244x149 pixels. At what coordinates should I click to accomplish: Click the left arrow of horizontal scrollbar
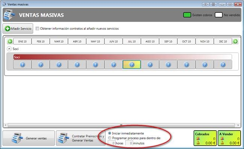click(x=5, y=125)
